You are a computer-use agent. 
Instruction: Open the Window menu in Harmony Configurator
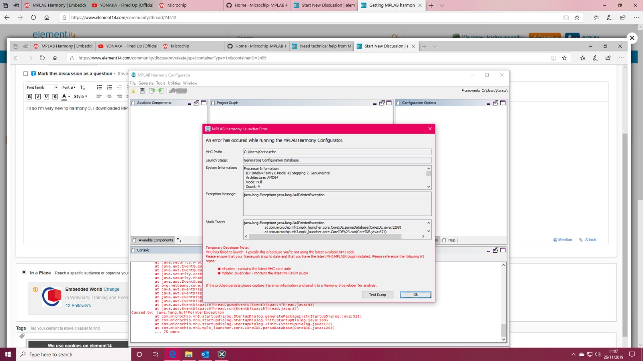(x=190, y=83)
